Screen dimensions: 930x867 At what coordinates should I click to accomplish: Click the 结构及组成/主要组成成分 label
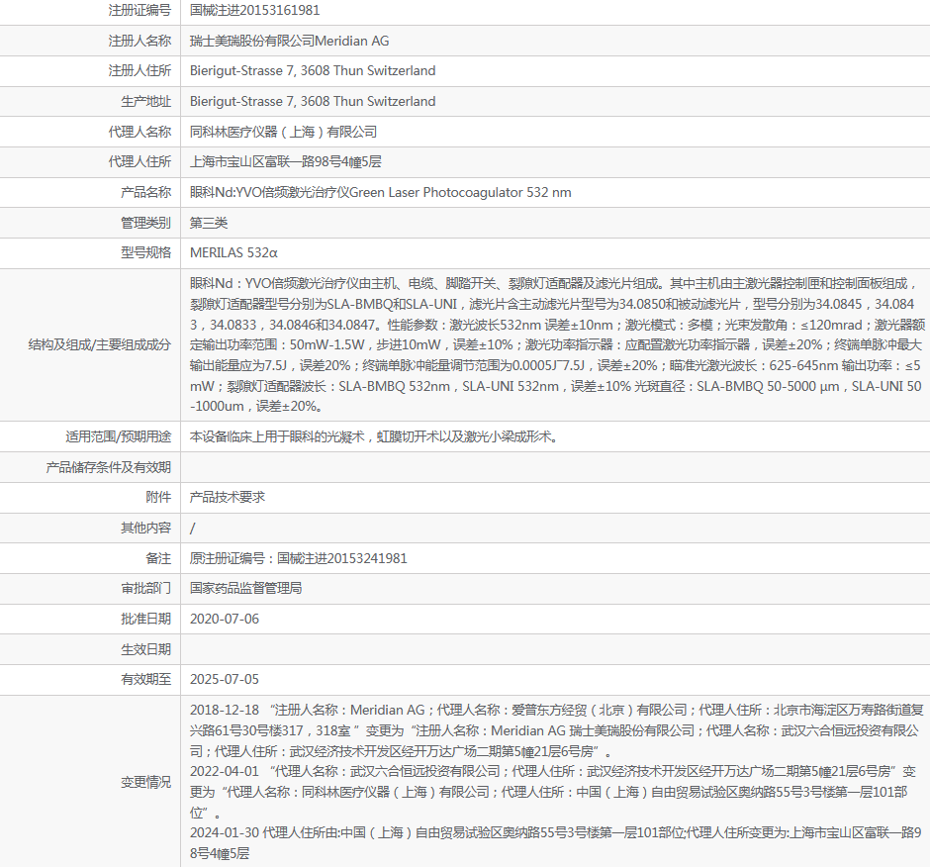pos(100,344)
